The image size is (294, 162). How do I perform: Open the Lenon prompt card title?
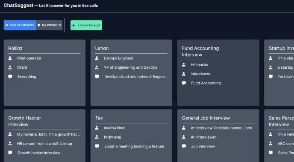pyautogui.click(x=102, y=48)
